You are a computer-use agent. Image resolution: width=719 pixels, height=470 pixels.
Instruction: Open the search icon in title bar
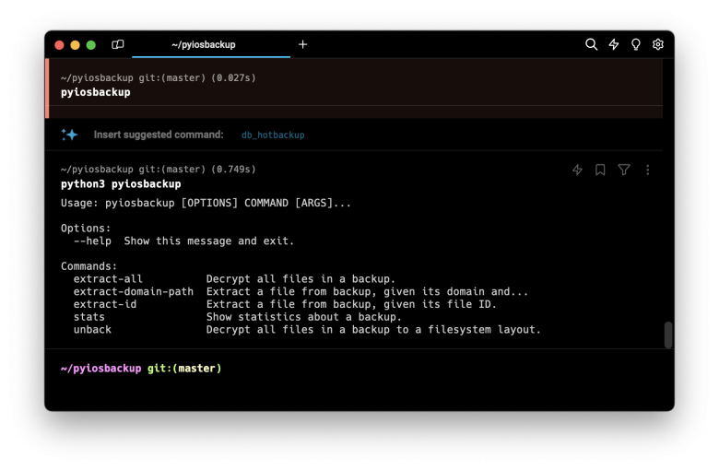pyautogui.click(x=591, y=44)
